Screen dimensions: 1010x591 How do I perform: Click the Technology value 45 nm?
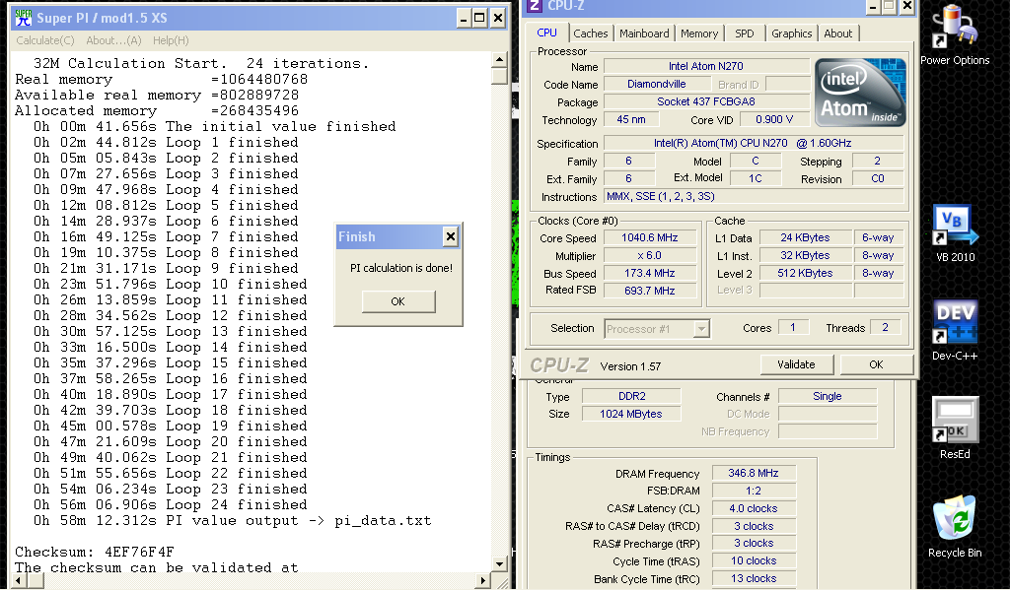pyautogui.click(x=631, y=119)
